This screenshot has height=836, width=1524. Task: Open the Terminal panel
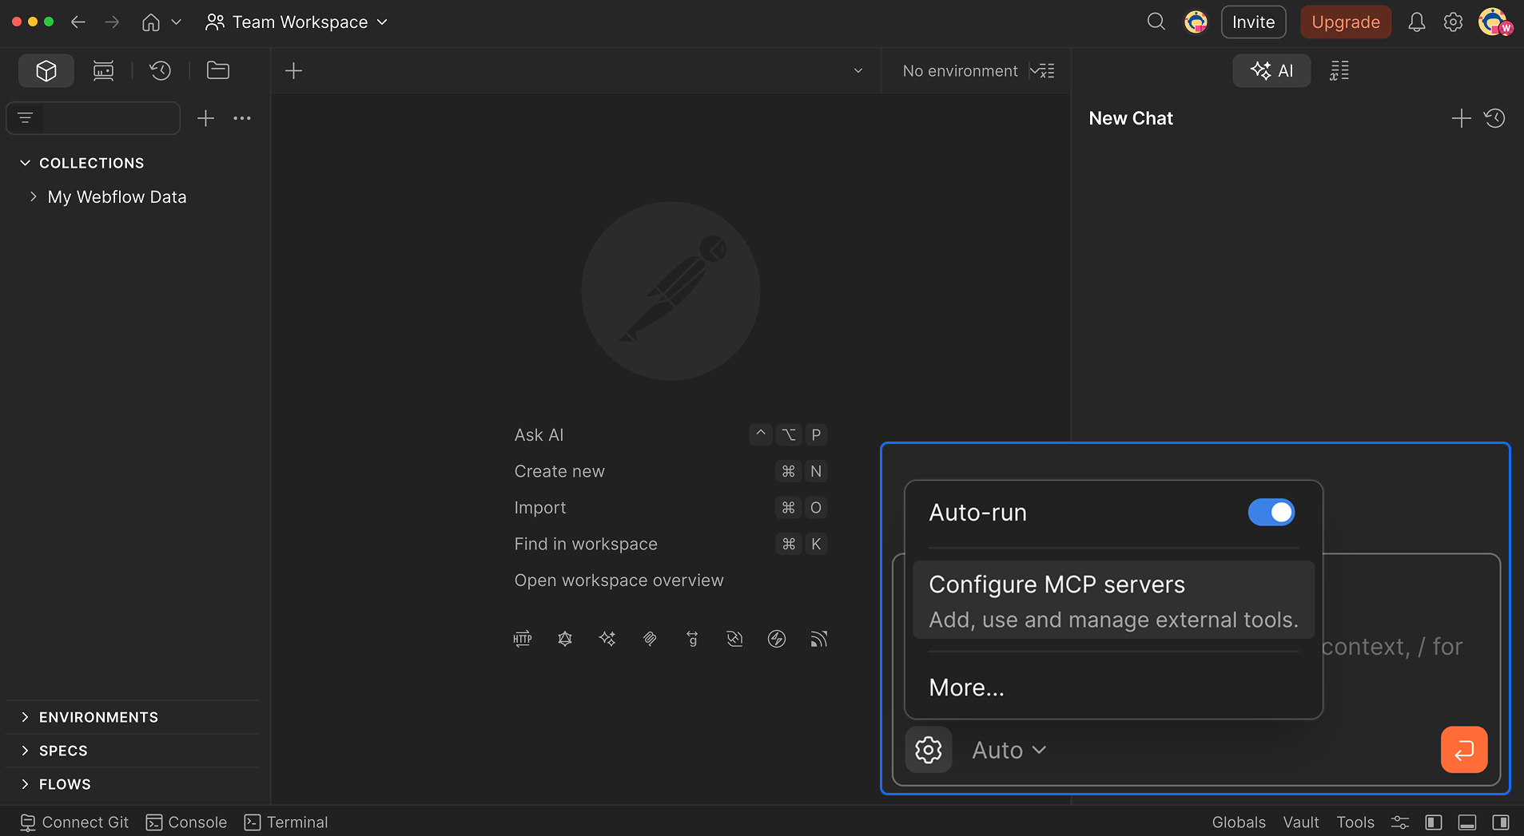(286, 822)
